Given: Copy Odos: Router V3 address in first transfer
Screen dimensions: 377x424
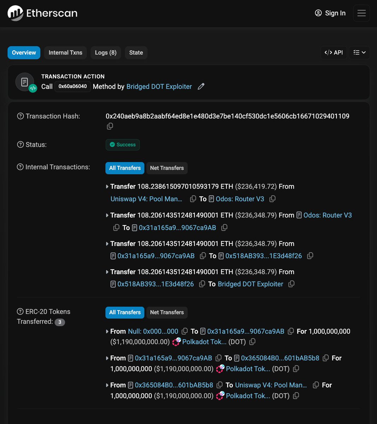Looking at the screenshot, I should (x=272, y=199).
